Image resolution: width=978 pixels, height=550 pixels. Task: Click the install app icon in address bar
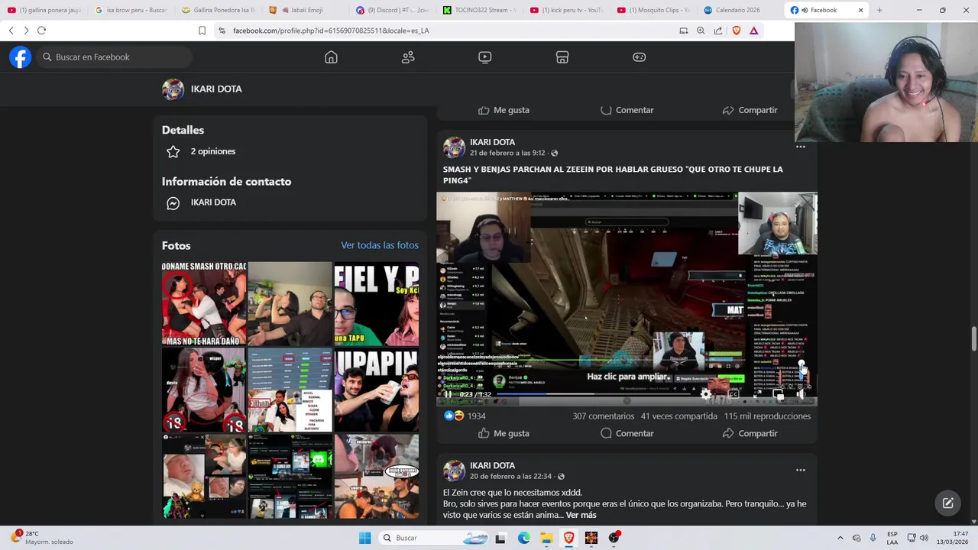[684, 31]
